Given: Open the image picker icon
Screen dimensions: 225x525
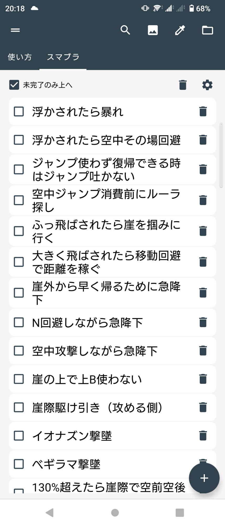Looking at the screenshot, I should [x=153, y=30].
